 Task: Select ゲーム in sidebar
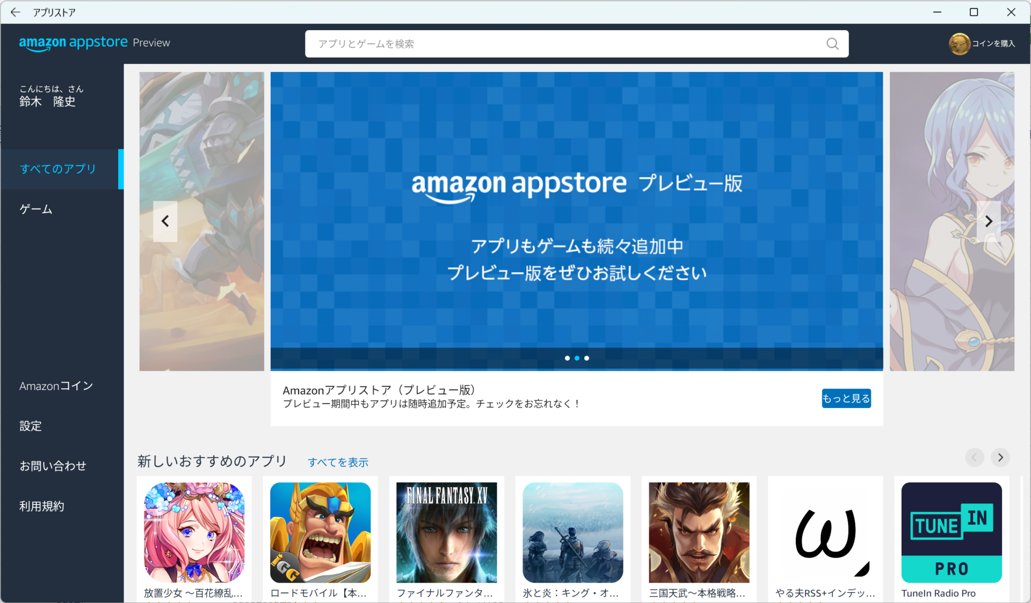[62, 209]
